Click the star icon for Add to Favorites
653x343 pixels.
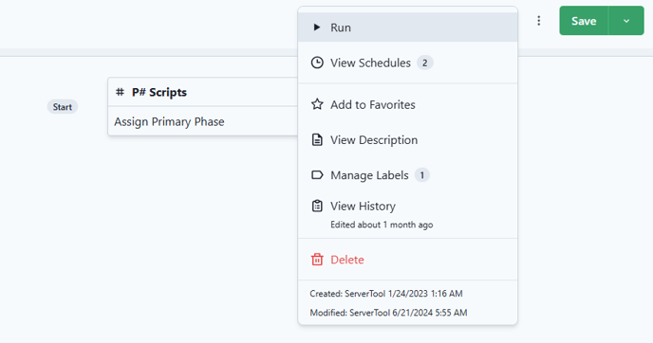point(317,104)
